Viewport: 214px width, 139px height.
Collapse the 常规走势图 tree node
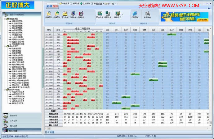click(x=4, y=19)
